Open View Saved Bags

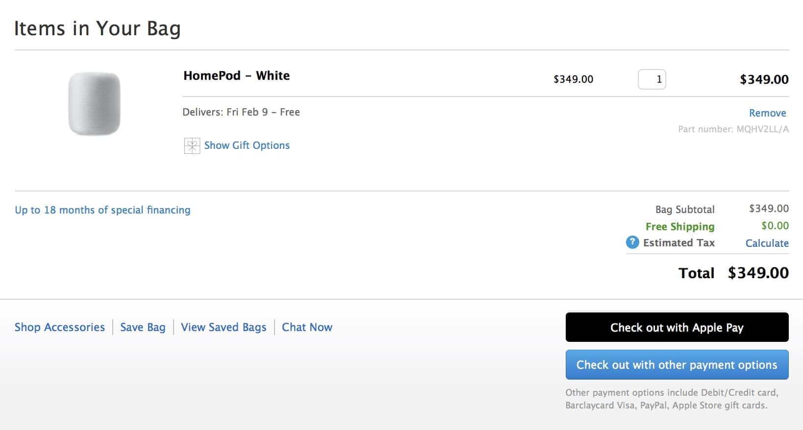(x=224, y=327)
